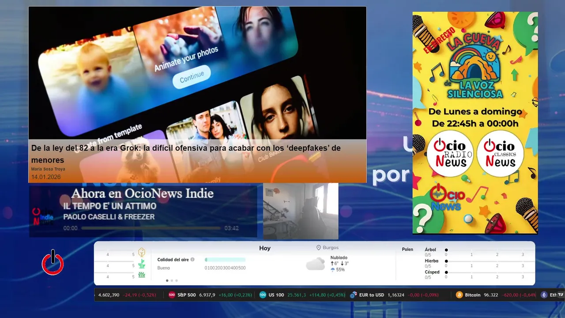The image size is (565, 318).
Task: Click the La Cueva yellow promo banner
Action: (475, 122)
